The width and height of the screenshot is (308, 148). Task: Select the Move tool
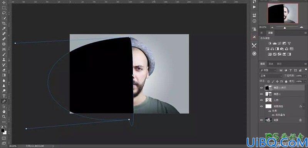4,3
